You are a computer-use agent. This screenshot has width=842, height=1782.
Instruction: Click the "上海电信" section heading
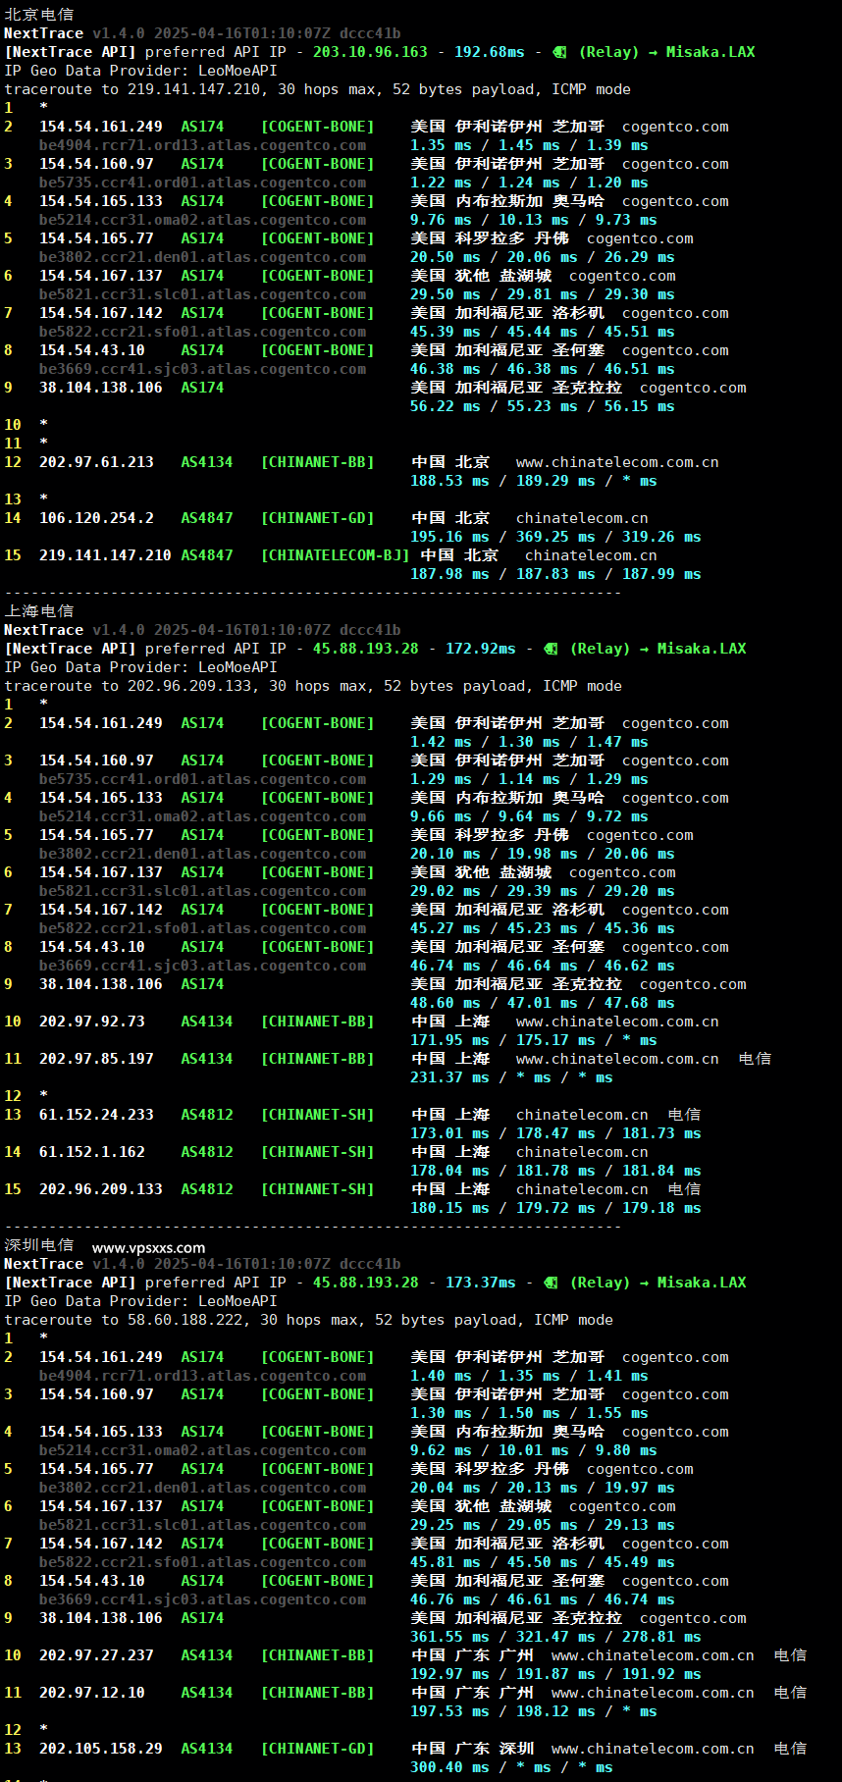(39, 610)
